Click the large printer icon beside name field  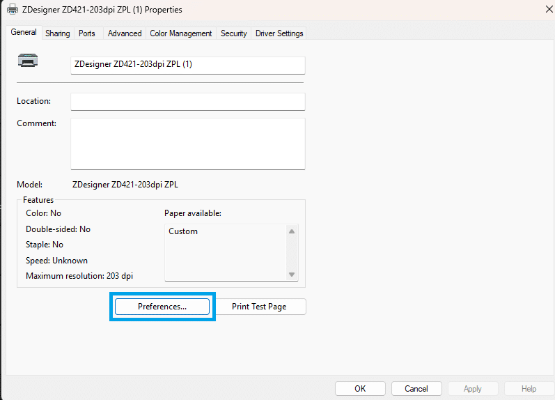point(28,60)
